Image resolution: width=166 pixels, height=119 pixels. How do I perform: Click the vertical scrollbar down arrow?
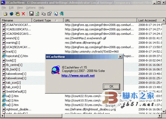tap(164, 112)
